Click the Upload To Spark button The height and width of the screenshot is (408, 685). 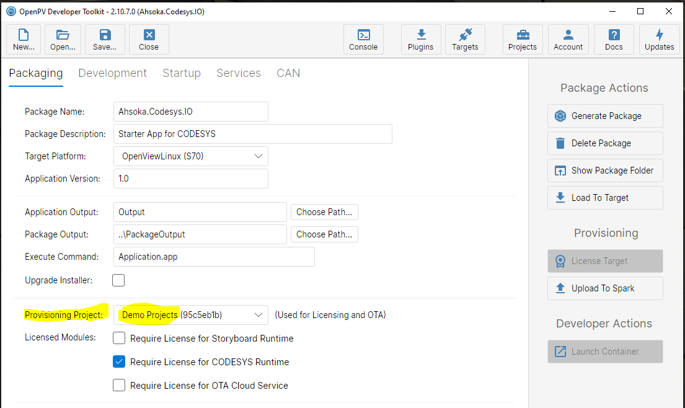click(x=605, y=288)
